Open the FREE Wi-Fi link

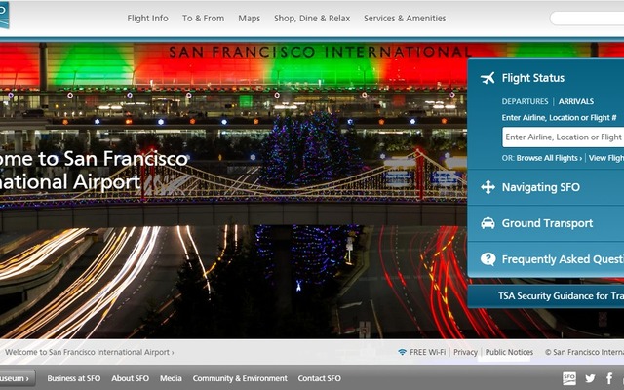click(427, 352)
